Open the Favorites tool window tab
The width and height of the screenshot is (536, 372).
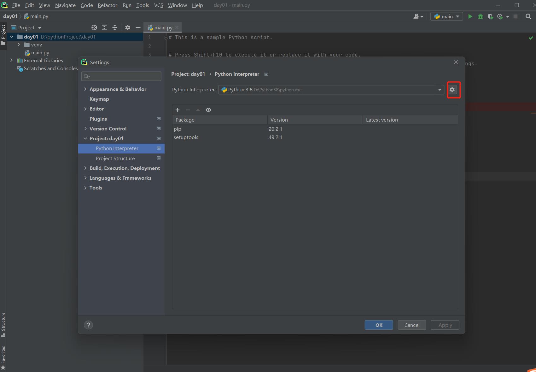(3, 358)
